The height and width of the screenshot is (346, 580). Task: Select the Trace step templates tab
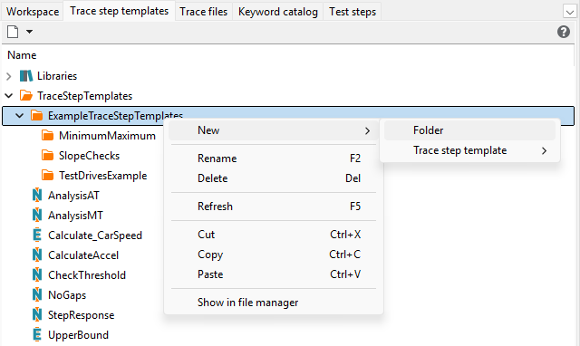click(x=119, y=11)
